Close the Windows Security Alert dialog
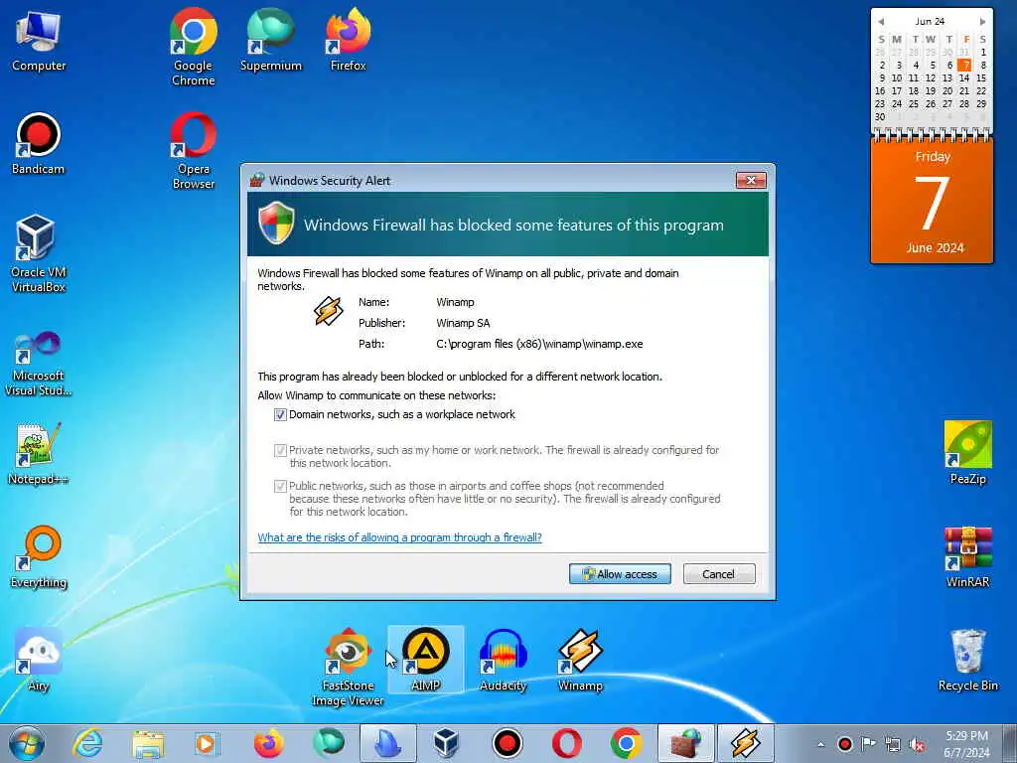This screenshot has width=1017, height=763. [751, 180]
